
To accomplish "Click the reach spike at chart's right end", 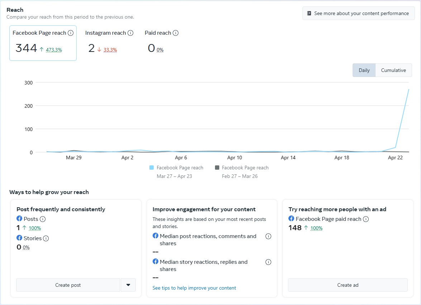I will 408,89.
